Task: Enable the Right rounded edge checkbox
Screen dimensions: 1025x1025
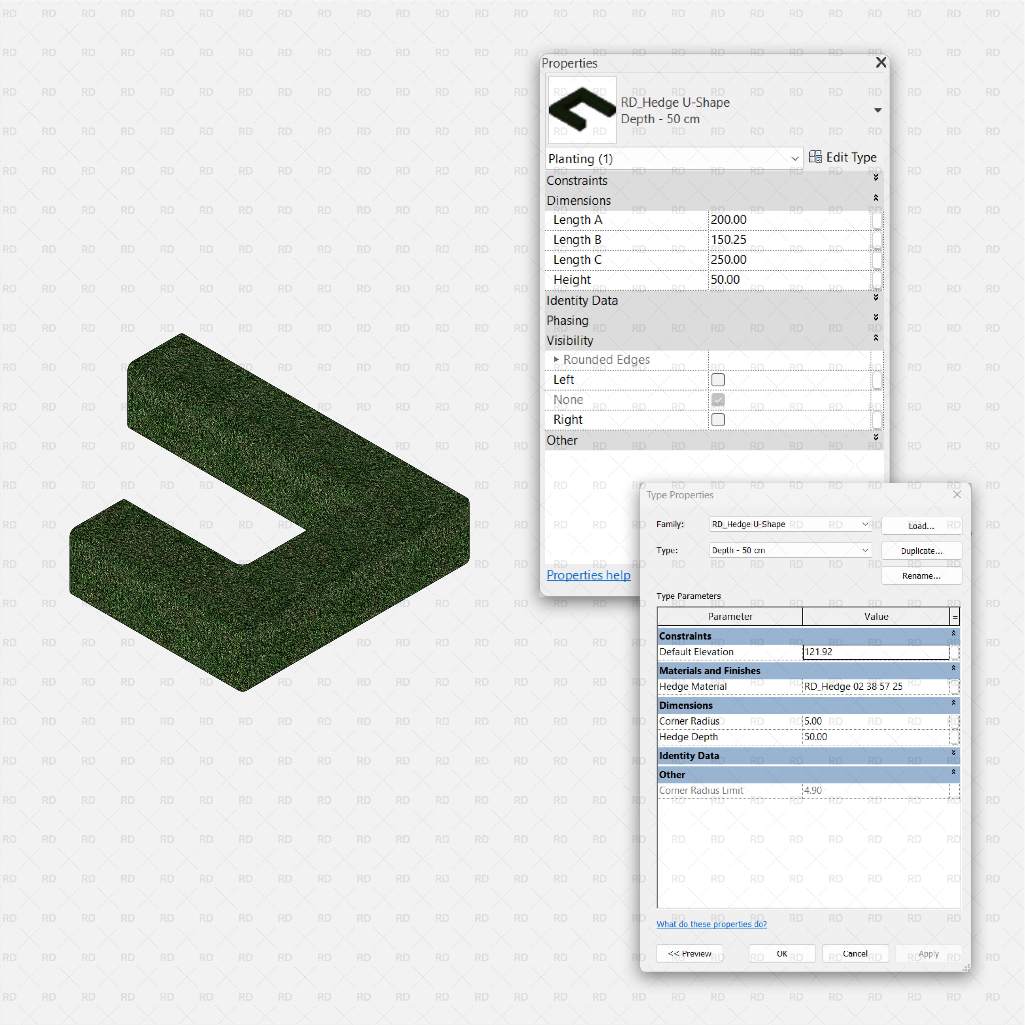Action: (718, 420)
